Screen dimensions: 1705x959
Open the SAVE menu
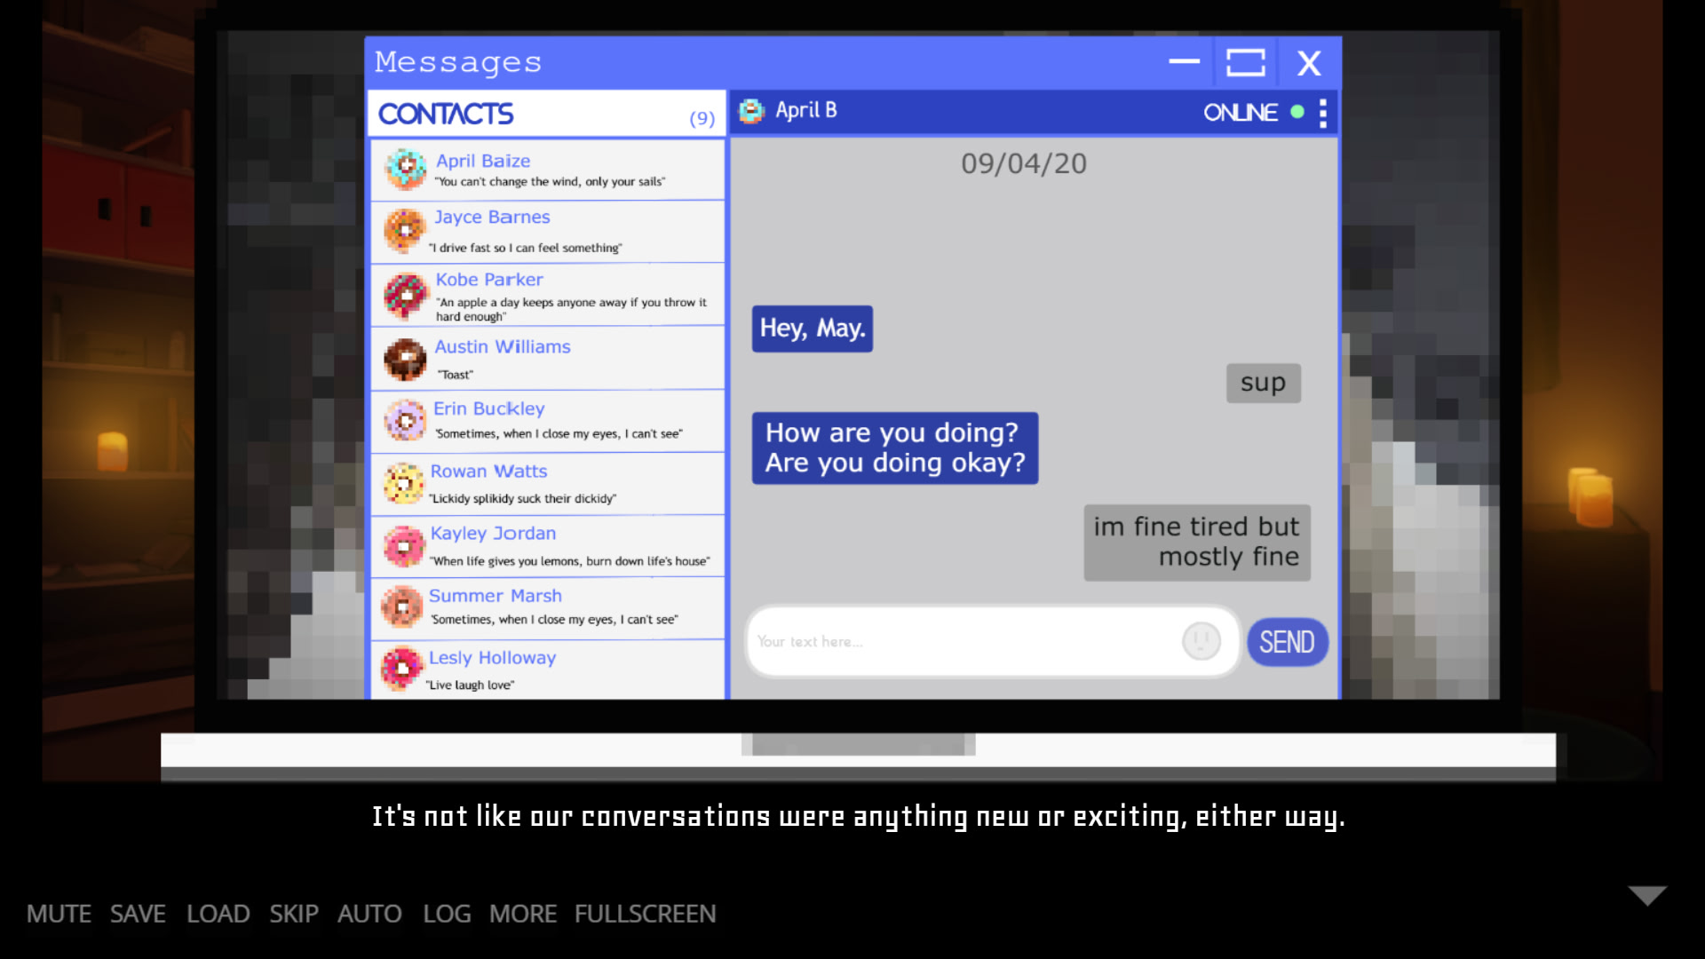[138, 914]
